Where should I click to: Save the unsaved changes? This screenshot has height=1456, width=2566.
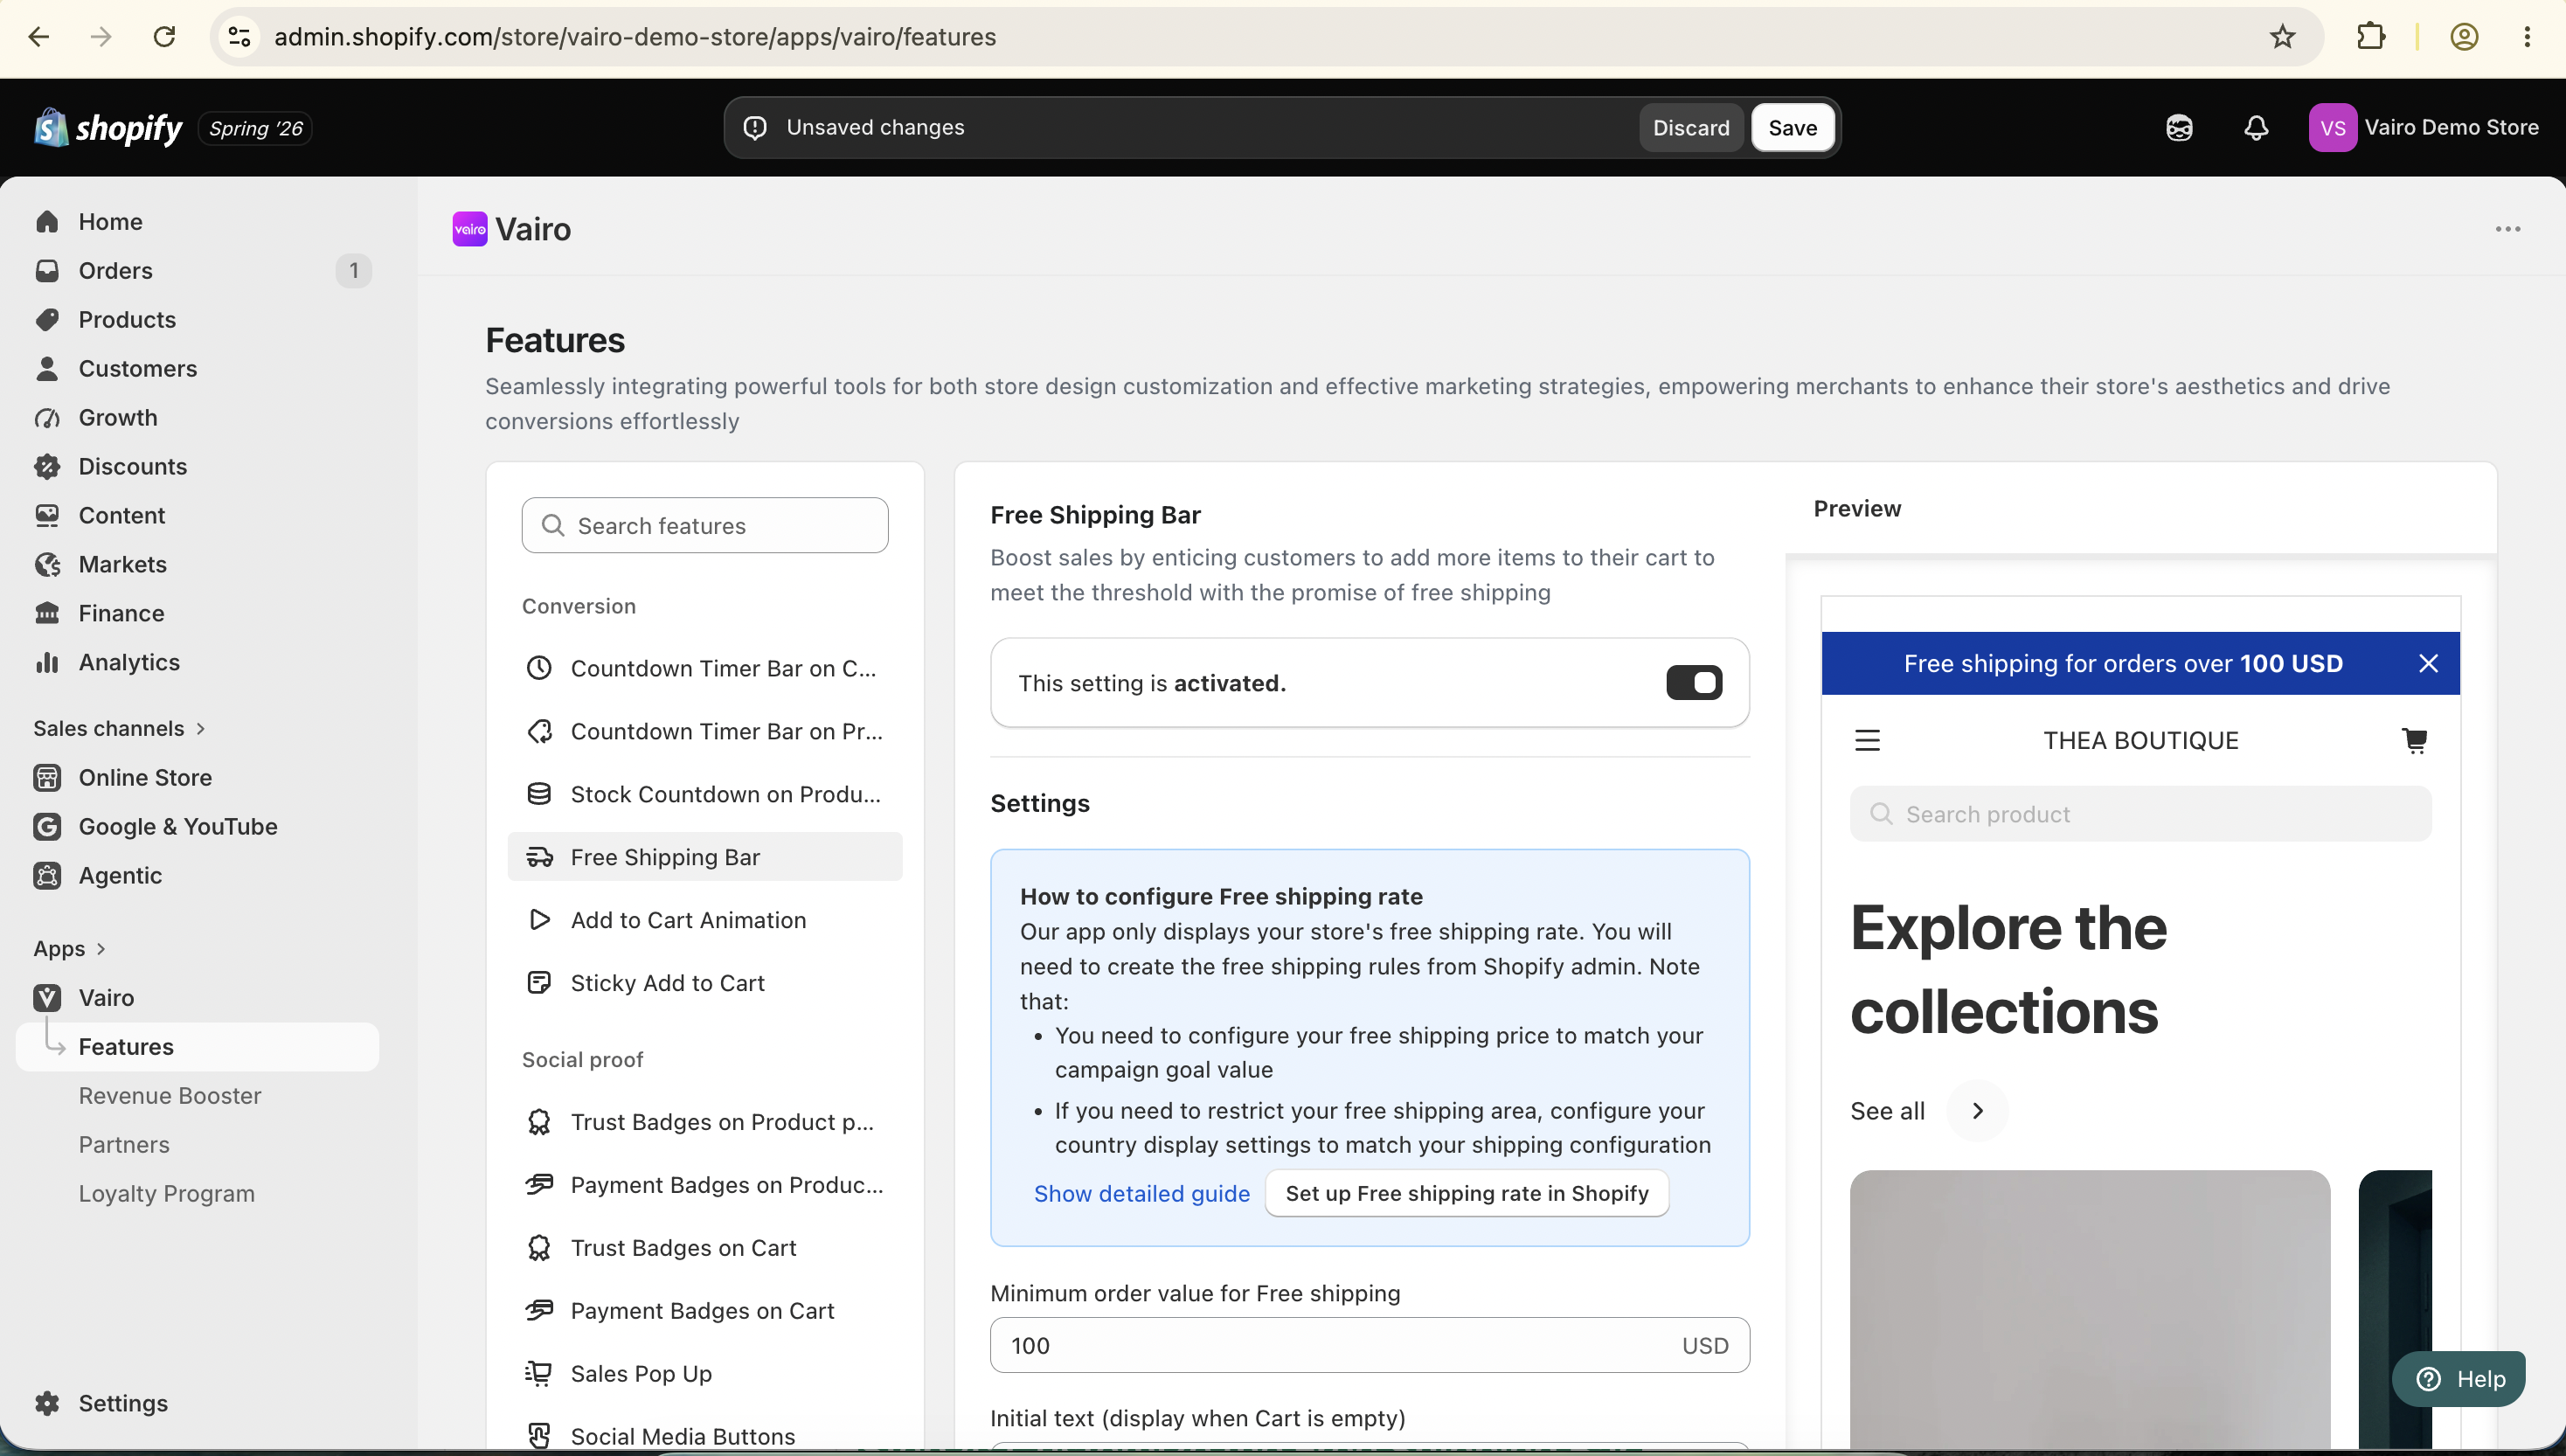click(1792, 127)
